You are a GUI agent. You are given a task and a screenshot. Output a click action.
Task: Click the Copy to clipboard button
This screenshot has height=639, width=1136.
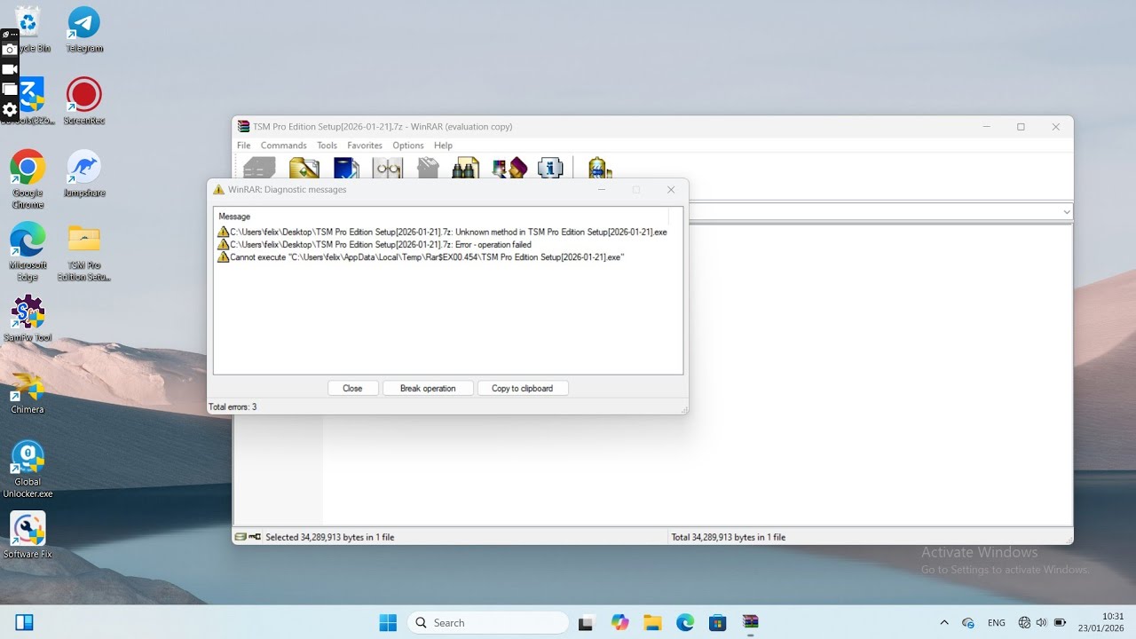523,389
